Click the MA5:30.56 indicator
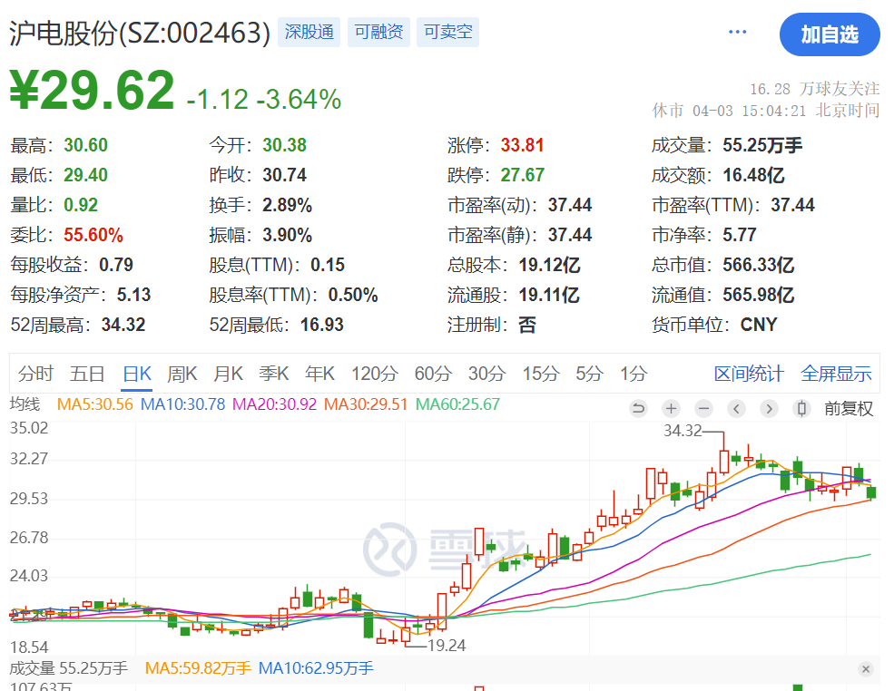 click(94, 404)
